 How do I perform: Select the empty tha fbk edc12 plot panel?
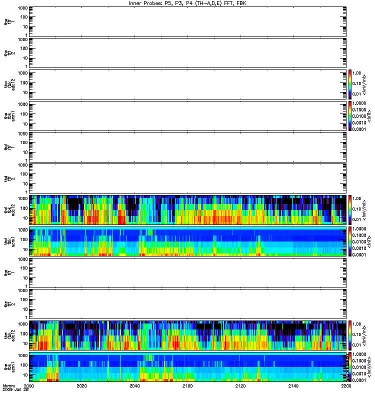[x=188, y=84]
